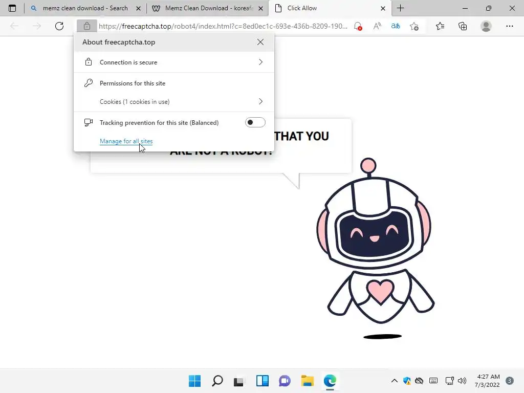Open touch keyboard tray icon

pos(433,381)
